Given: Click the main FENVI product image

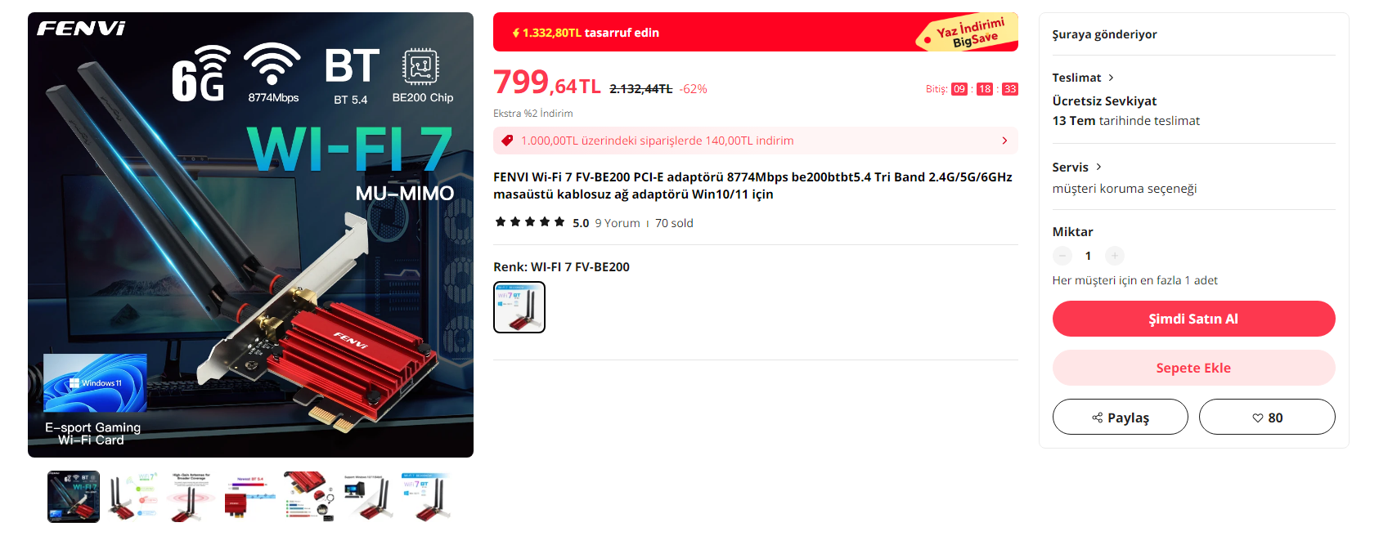Looking at the screenshot, I should click(x=250, y=234).
